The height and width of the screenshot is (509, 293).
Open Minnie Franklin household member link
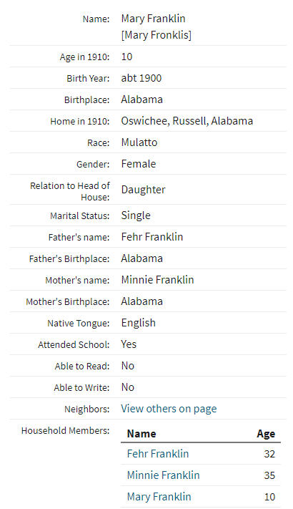pos(164,475)
